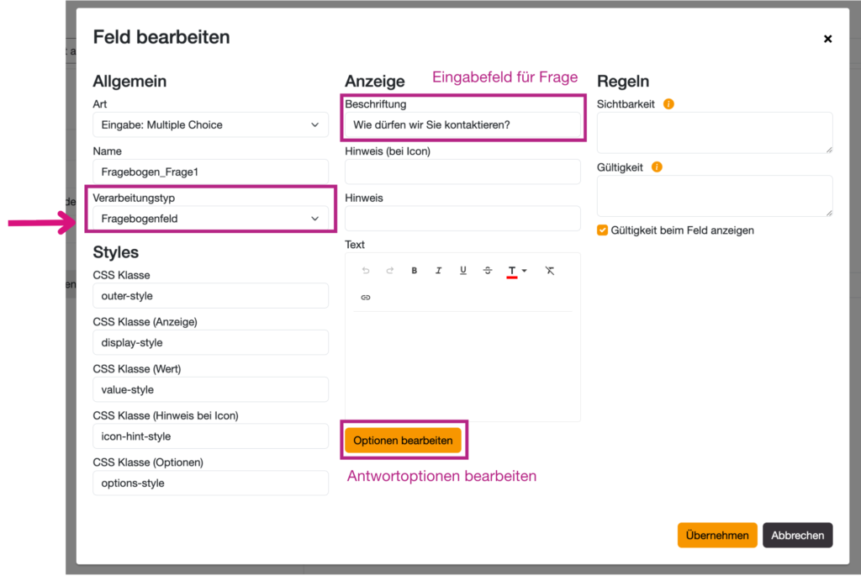Click the clear formatting icon

coord(550,271)
